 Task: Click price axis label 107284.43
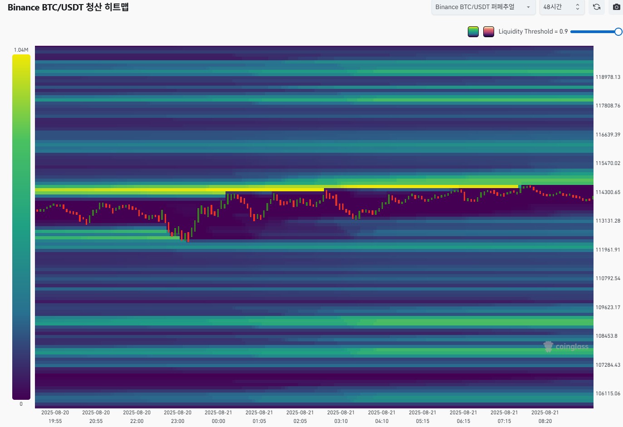pos(608,365)
